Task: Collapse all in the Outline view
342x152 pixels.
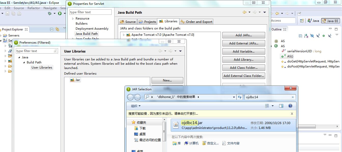Action: click(301, 36)
